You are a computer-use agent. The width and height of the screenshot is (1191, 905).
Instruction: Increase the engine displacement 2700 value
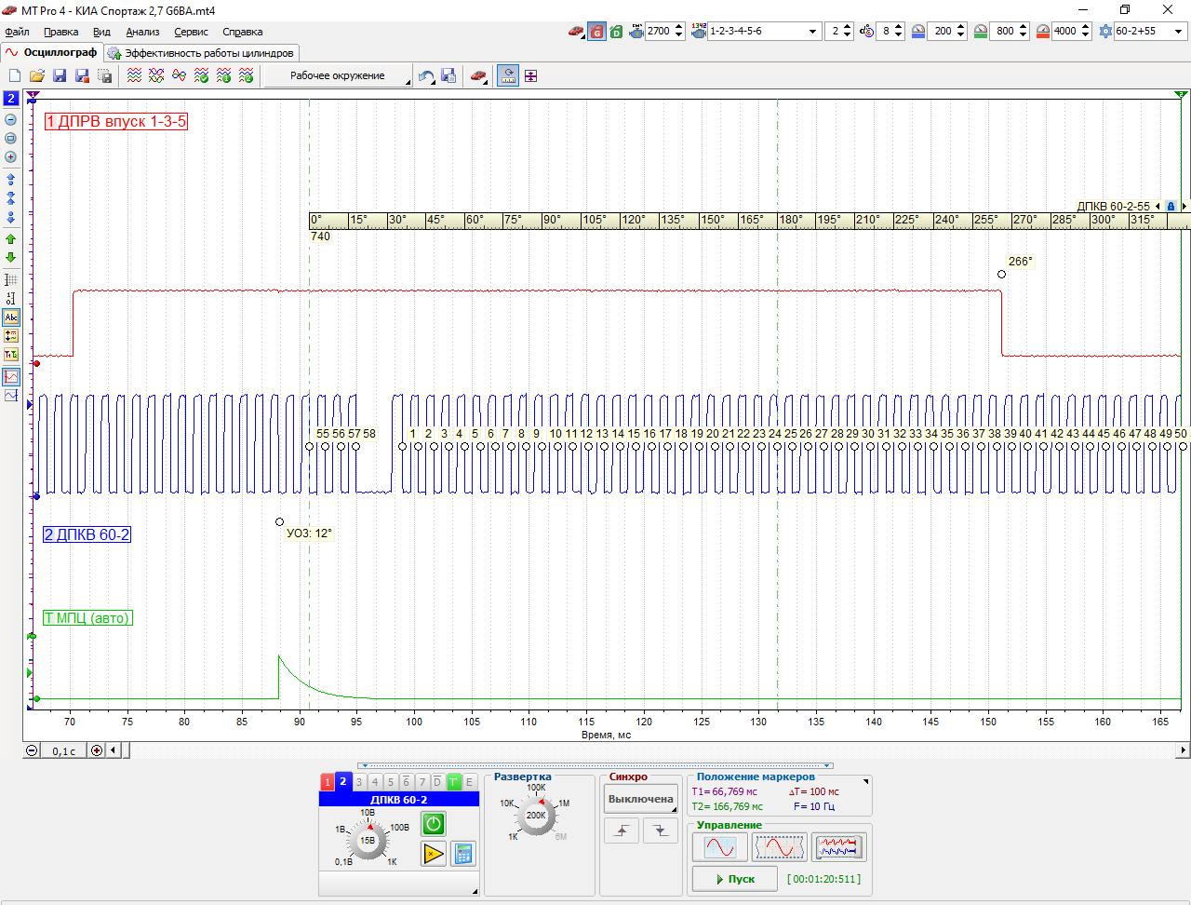678,27
